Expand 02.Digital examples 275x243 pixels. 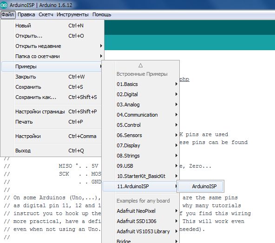click(141, 94)
